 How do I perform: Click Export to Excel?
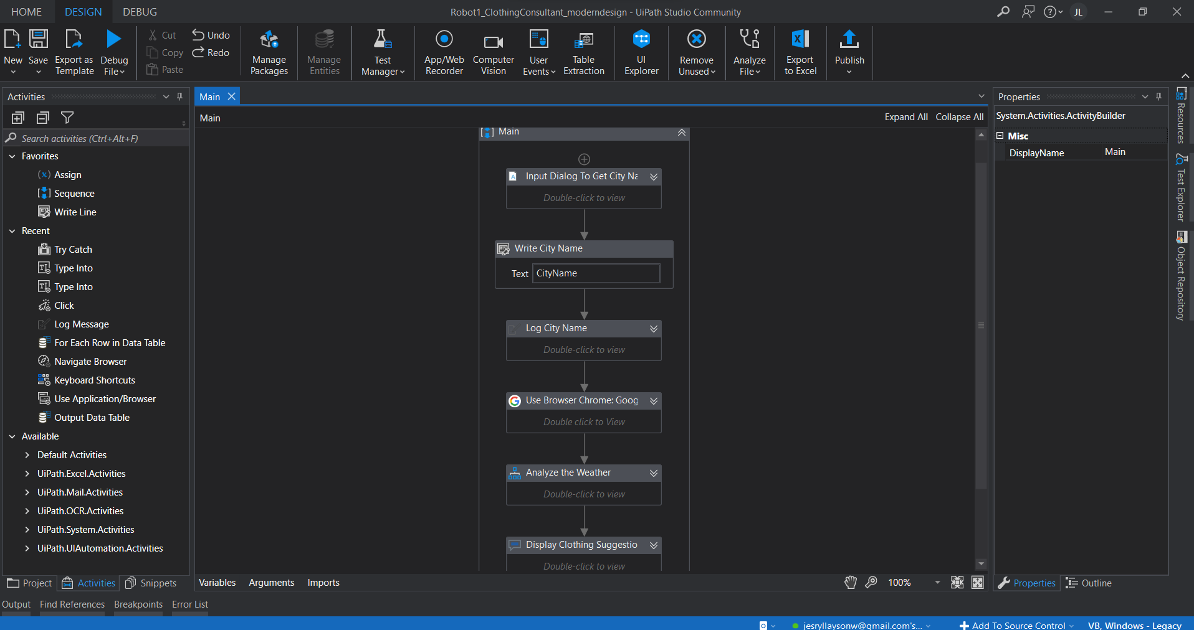tap(800, 53)
